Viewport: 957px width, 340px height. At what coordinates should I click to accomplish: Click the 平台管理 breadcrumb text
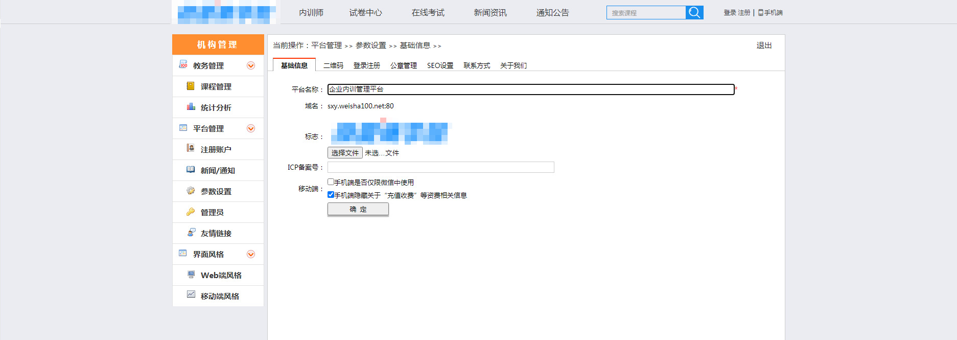(x=326, y=46)
